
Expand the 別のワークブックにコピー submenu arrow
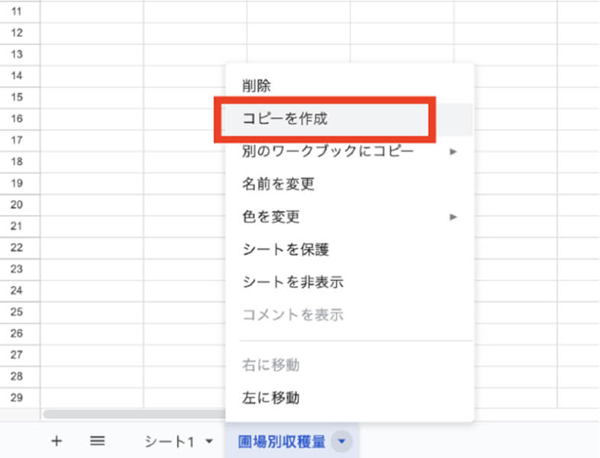pyautogui.click(x=453, y=152)
